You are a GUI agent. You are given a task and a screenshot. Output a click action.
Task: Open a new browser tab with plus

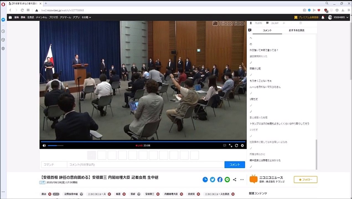click(46, 3)
